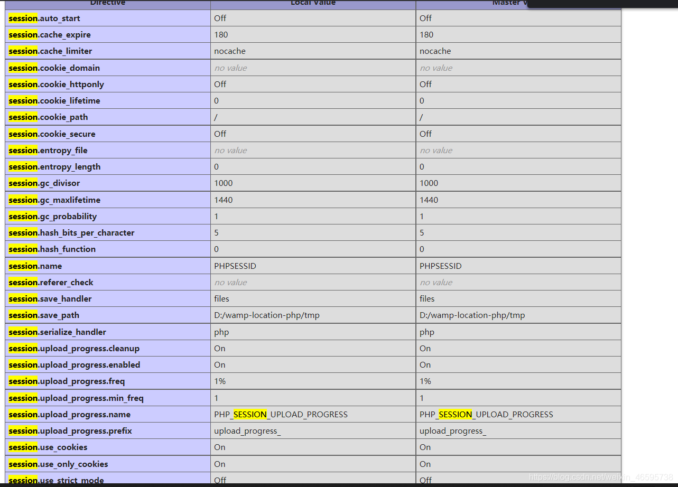Select session.upload_progress.prefix directive
The image size is (678, 487).
pyautogui.click(x=70, y=431)
